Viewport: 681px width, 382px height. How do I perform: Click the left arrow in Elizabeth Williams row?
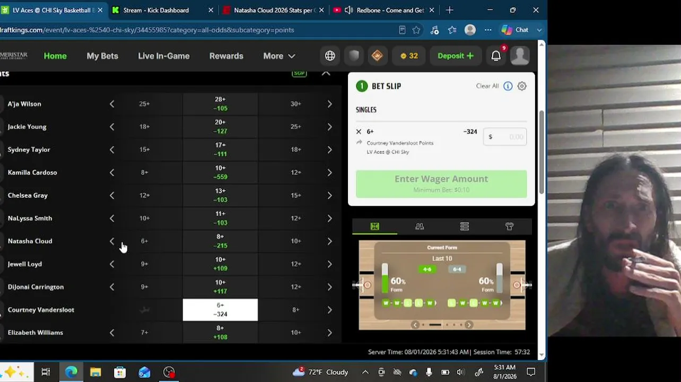(x=112, y=333)
